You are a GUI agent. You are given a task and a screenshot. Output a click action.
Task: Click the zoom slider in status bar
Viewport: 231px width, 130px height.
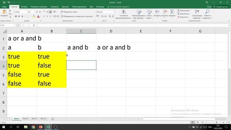pyautogui.click(x=217, y=122)
